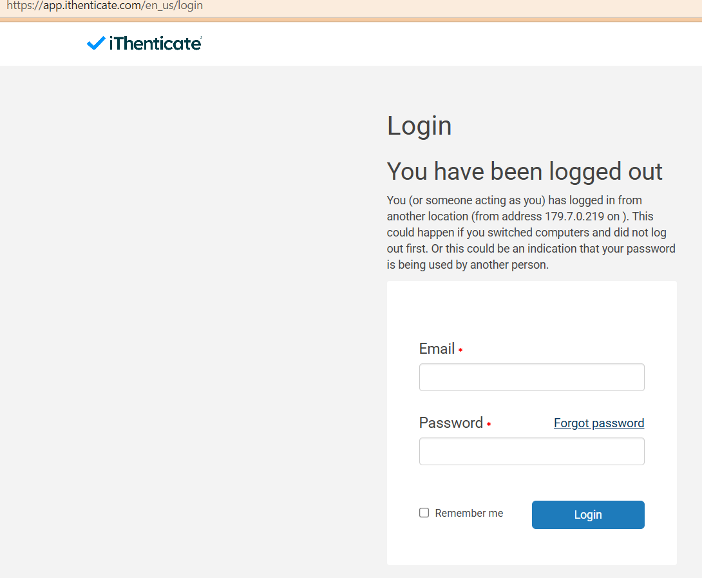Focus the Email input field
Viewport: 702px width, 578px height.
coord(531,377)
